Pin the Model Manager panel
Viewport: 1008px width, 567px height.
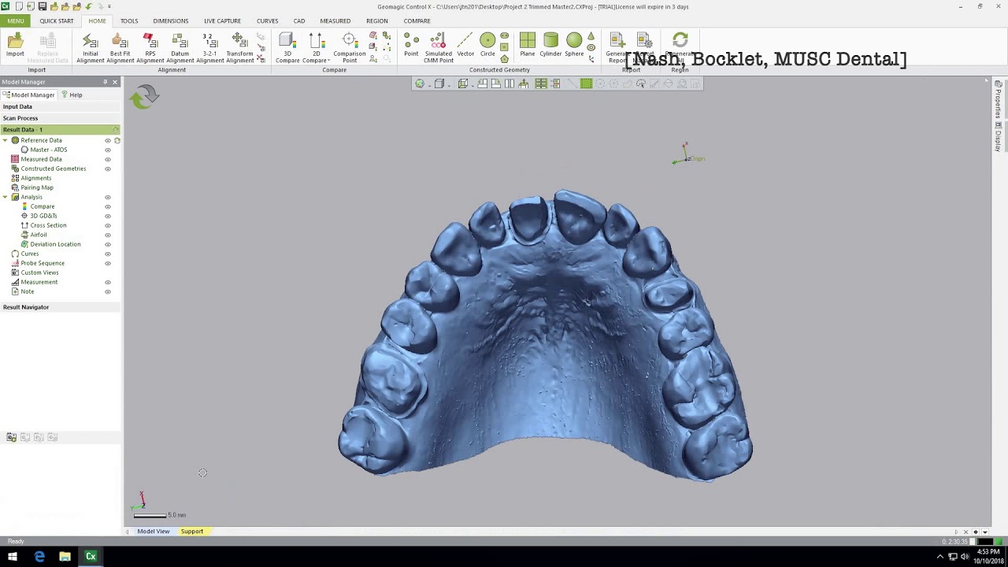[x=105, y=82]
